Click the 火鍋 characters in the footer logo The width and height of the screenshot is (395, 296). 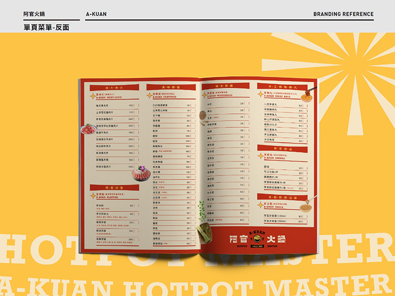pos(276,239)
